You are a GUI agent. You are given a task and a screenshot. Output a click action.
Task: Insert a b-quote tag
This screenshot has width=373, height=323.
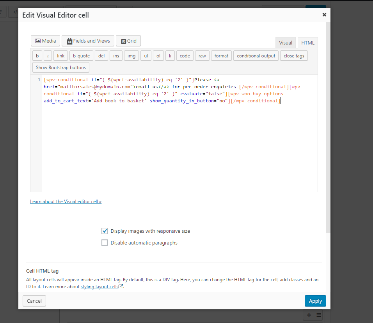click(82, 56)
